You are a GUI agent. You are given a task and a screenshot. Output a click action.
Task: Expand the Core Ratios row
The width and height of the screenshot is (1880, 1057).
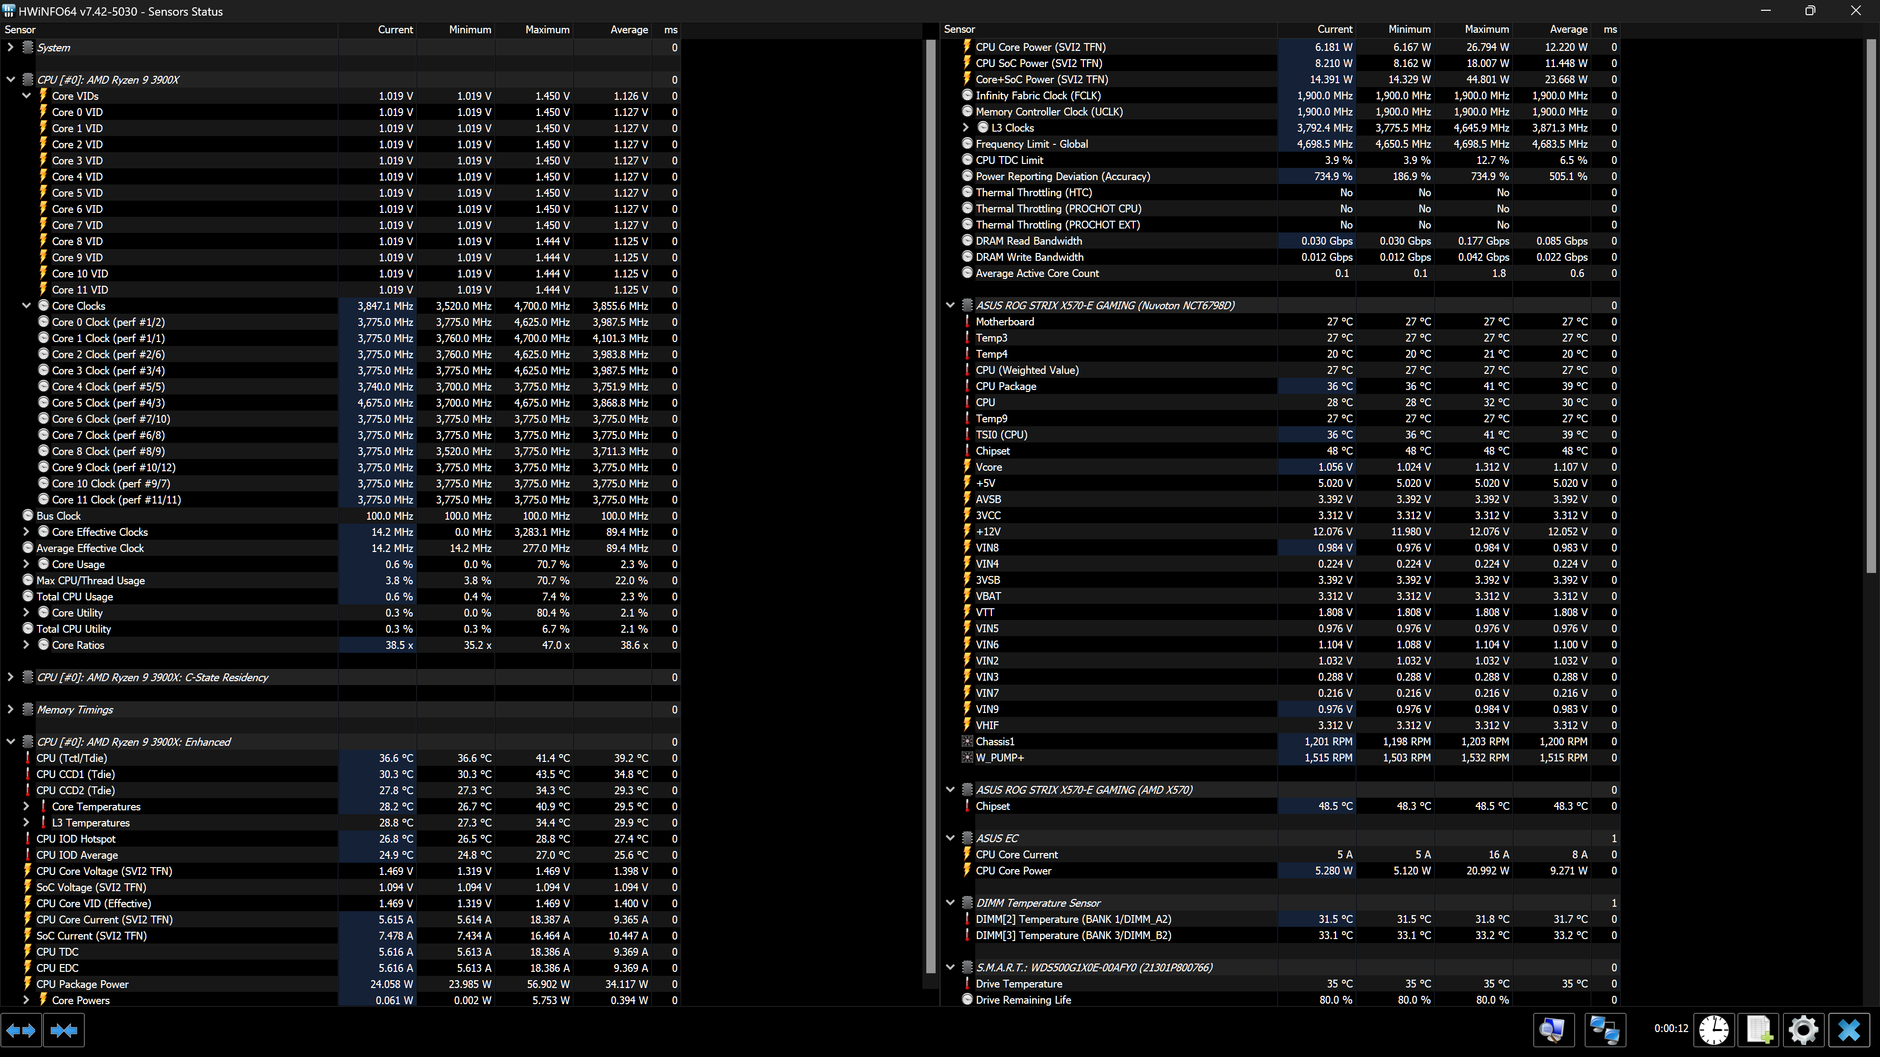[x=26, y=645]
